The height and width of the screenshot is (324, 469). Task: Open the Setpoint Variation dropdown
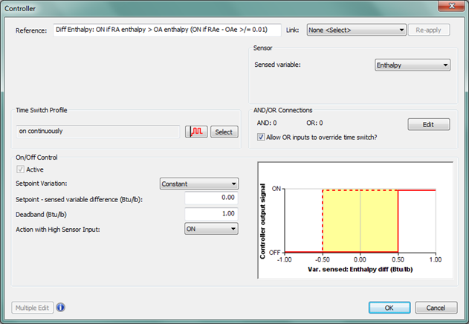pos(199,184)
